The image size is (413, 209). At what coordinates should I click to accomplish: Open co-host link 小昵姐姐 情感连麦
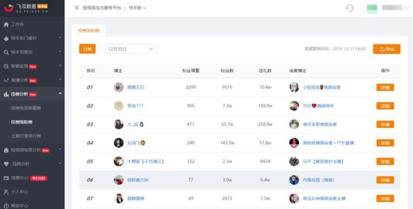pyautogui.click(x=322, y=87)
